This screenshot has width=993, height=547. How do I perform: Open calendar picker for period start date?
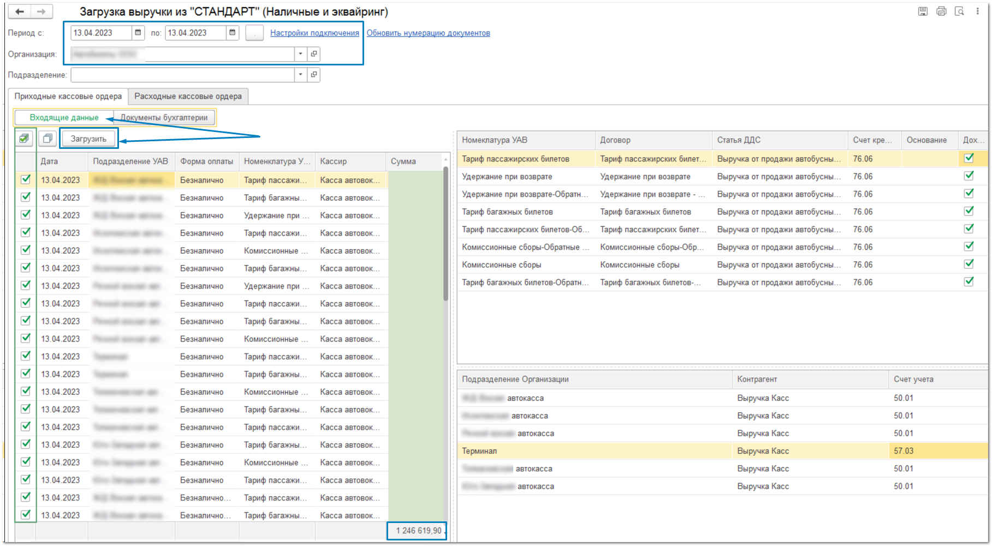point(138,33)
